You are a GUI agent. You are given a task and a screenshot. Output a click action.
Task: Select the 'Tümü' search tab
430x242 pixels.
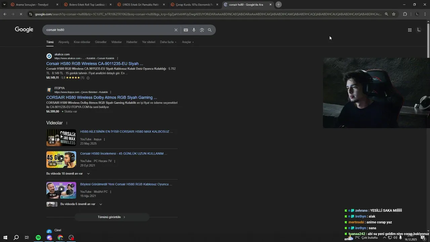coord(50,42)
